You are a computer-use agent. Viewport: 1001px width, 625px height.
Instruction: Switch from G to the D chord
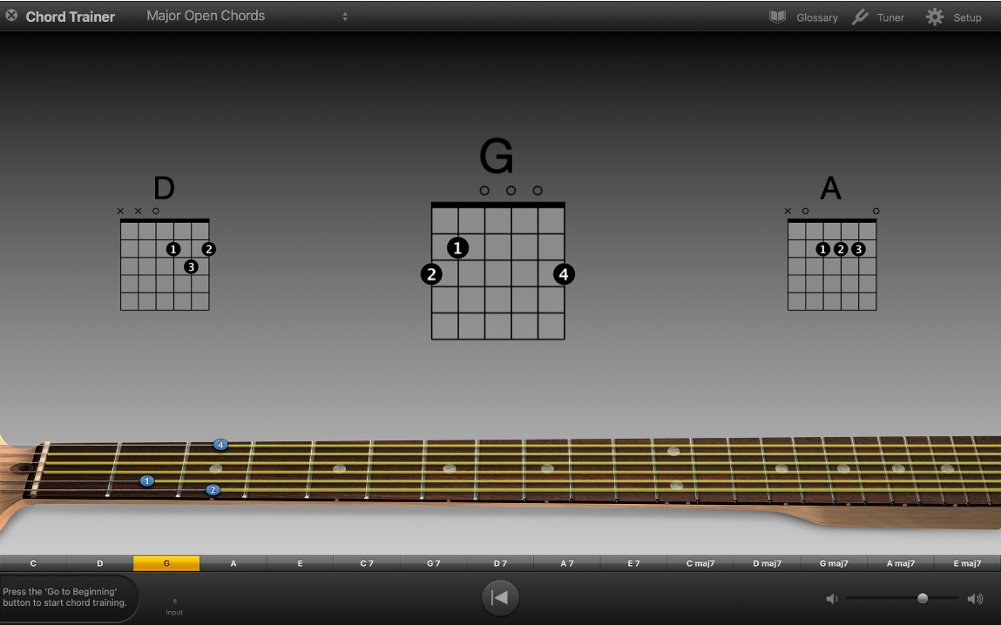pyautogui.click(x=99, y=563)
